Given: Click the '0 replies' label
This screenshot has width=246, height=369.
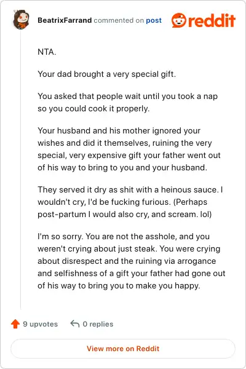Looking at the screenshot, I should coord(98,324).
